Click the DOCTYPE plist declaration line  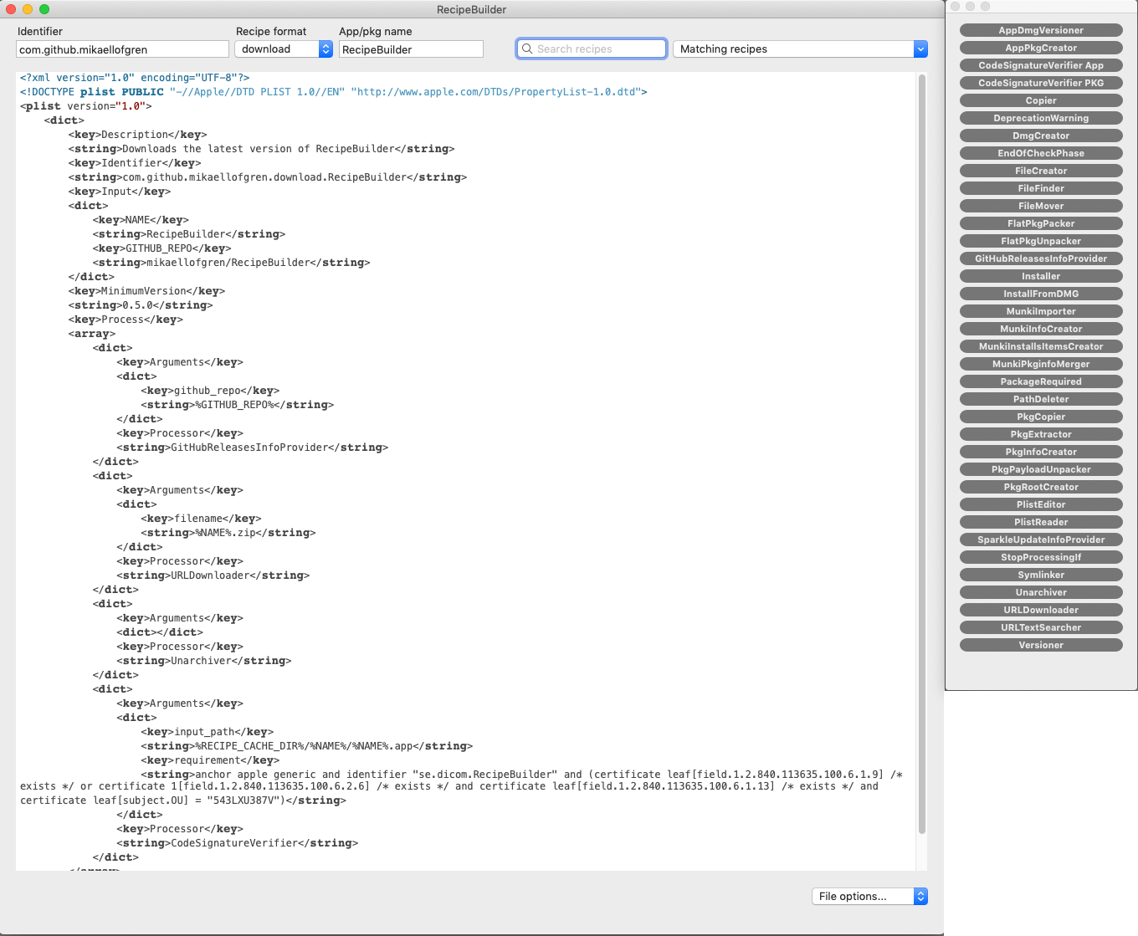pos(333,92)
